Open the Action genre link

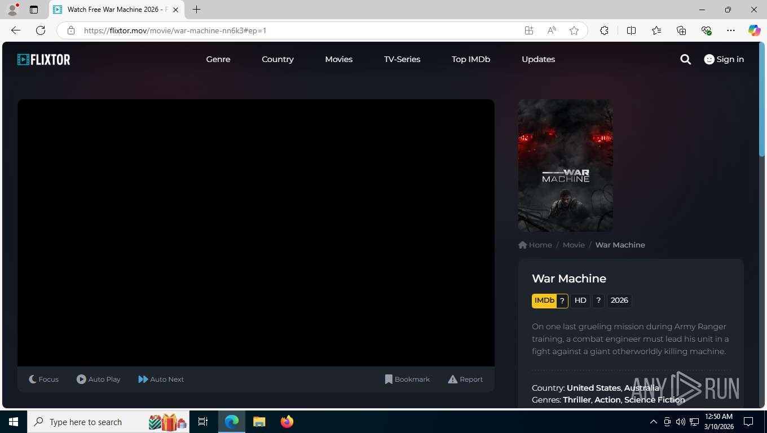[607, 400]
